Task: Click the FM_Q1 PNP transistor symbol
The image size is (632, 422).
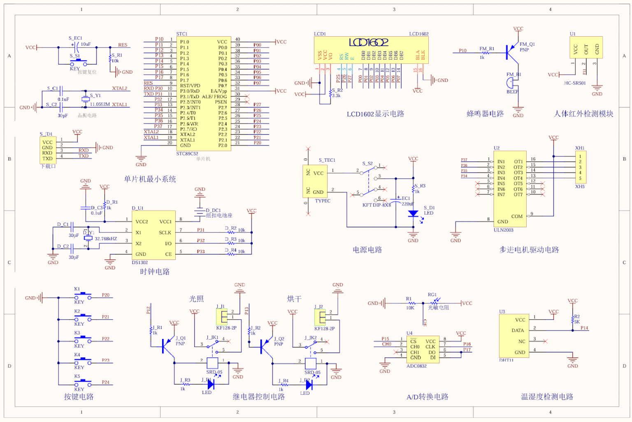Action: 512,52
